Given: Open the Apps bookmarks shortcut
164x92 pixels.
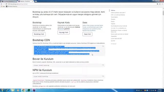Looking at the screenshot, I should coord(3,6).
